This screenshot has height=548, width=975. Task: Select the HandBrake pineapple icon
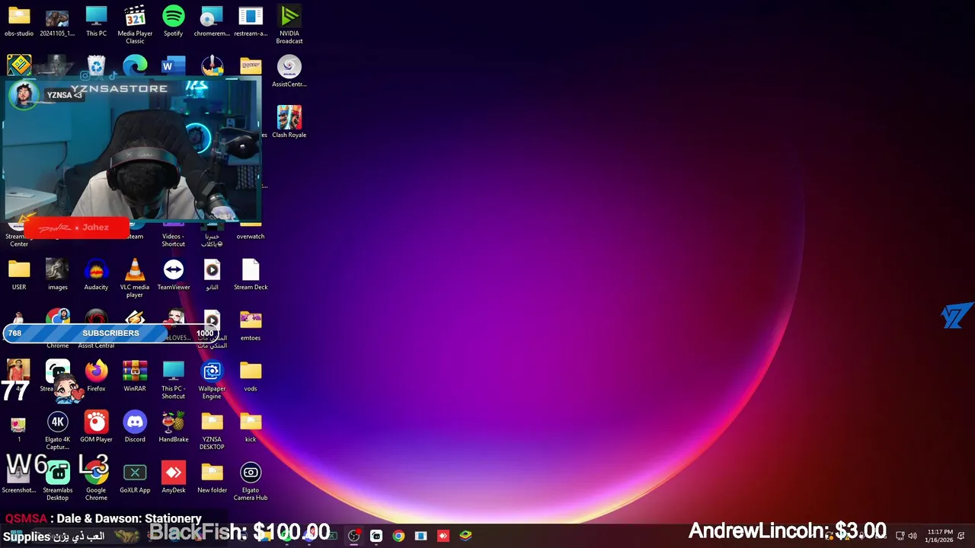(x=173, y=427)
